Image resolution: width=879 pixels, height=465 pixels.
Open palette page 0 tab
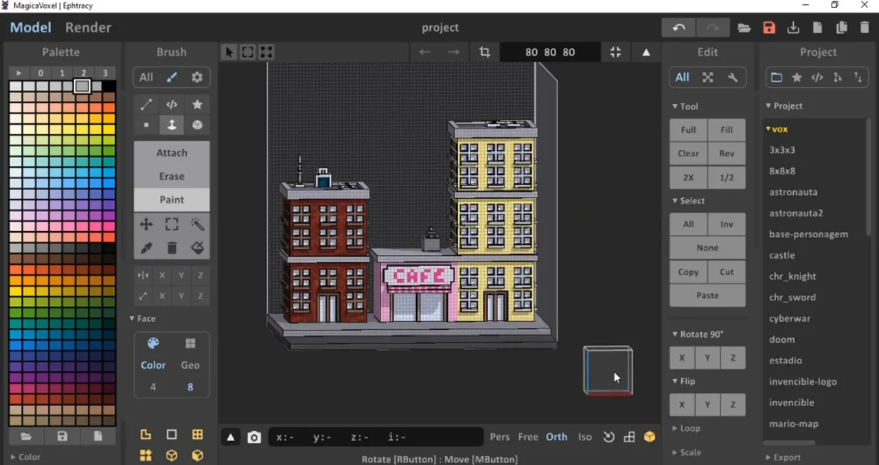click(41, 73)
